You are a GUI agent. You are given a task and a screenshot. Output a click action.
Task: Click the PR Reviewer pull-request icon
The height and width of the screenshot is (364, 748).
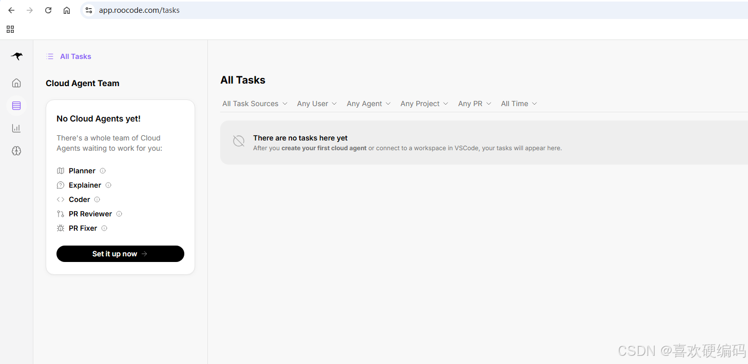coord(61,214)
